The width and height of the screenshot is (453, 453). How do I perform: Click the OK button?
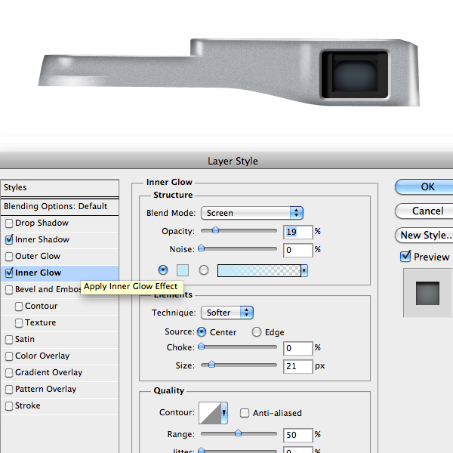(424, 187)
